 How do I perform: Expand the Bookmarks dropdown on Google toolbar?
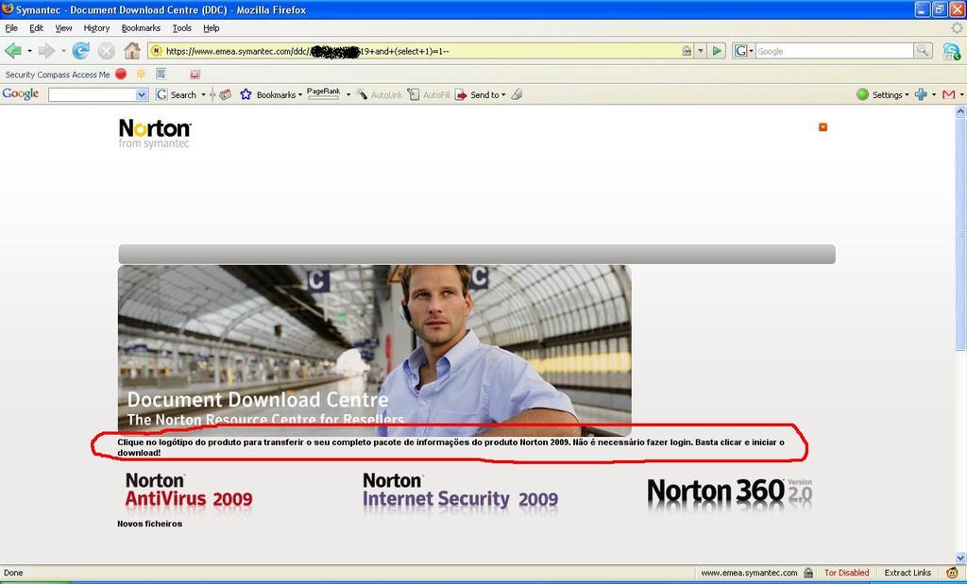(299, 95)
